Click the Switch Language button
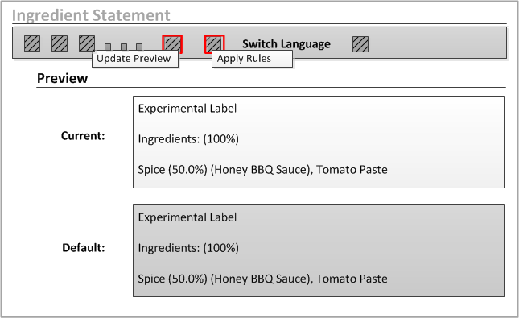The image size is (519, 318). (286, 44)
